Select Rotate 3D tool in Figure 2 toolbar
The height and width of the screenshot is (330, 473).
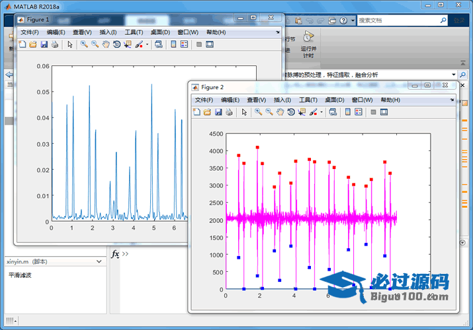(x=291, y=112)
